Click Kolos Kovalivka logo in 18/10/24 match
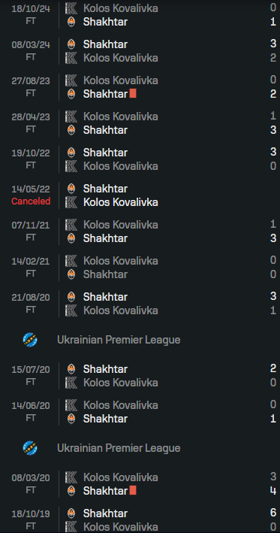Image resolution: width=280 pixels, height=533 pixels. point(71,8)
